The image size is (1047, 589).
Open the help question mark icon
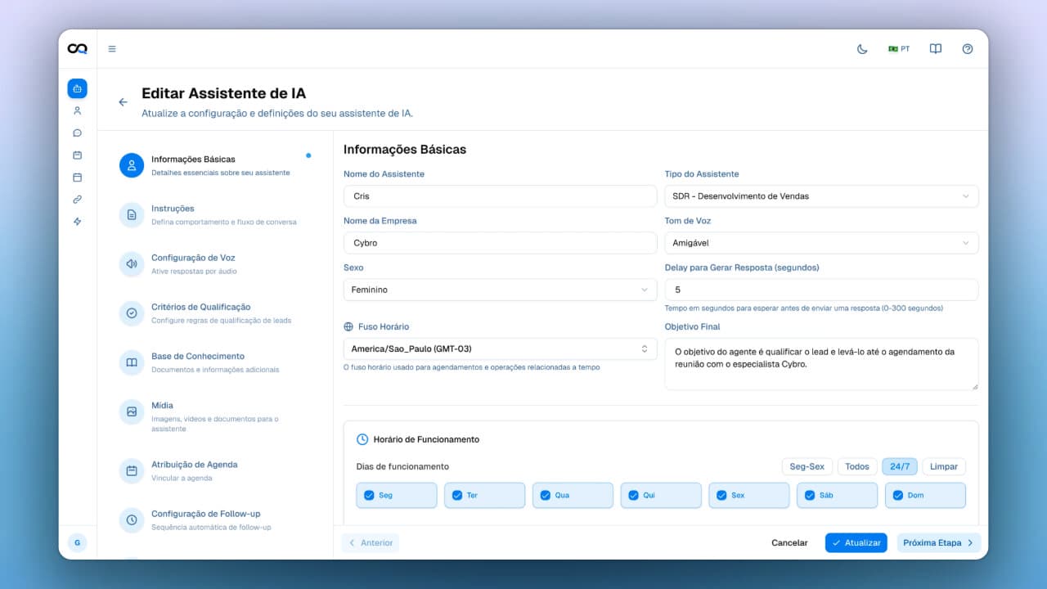[968, 49]
